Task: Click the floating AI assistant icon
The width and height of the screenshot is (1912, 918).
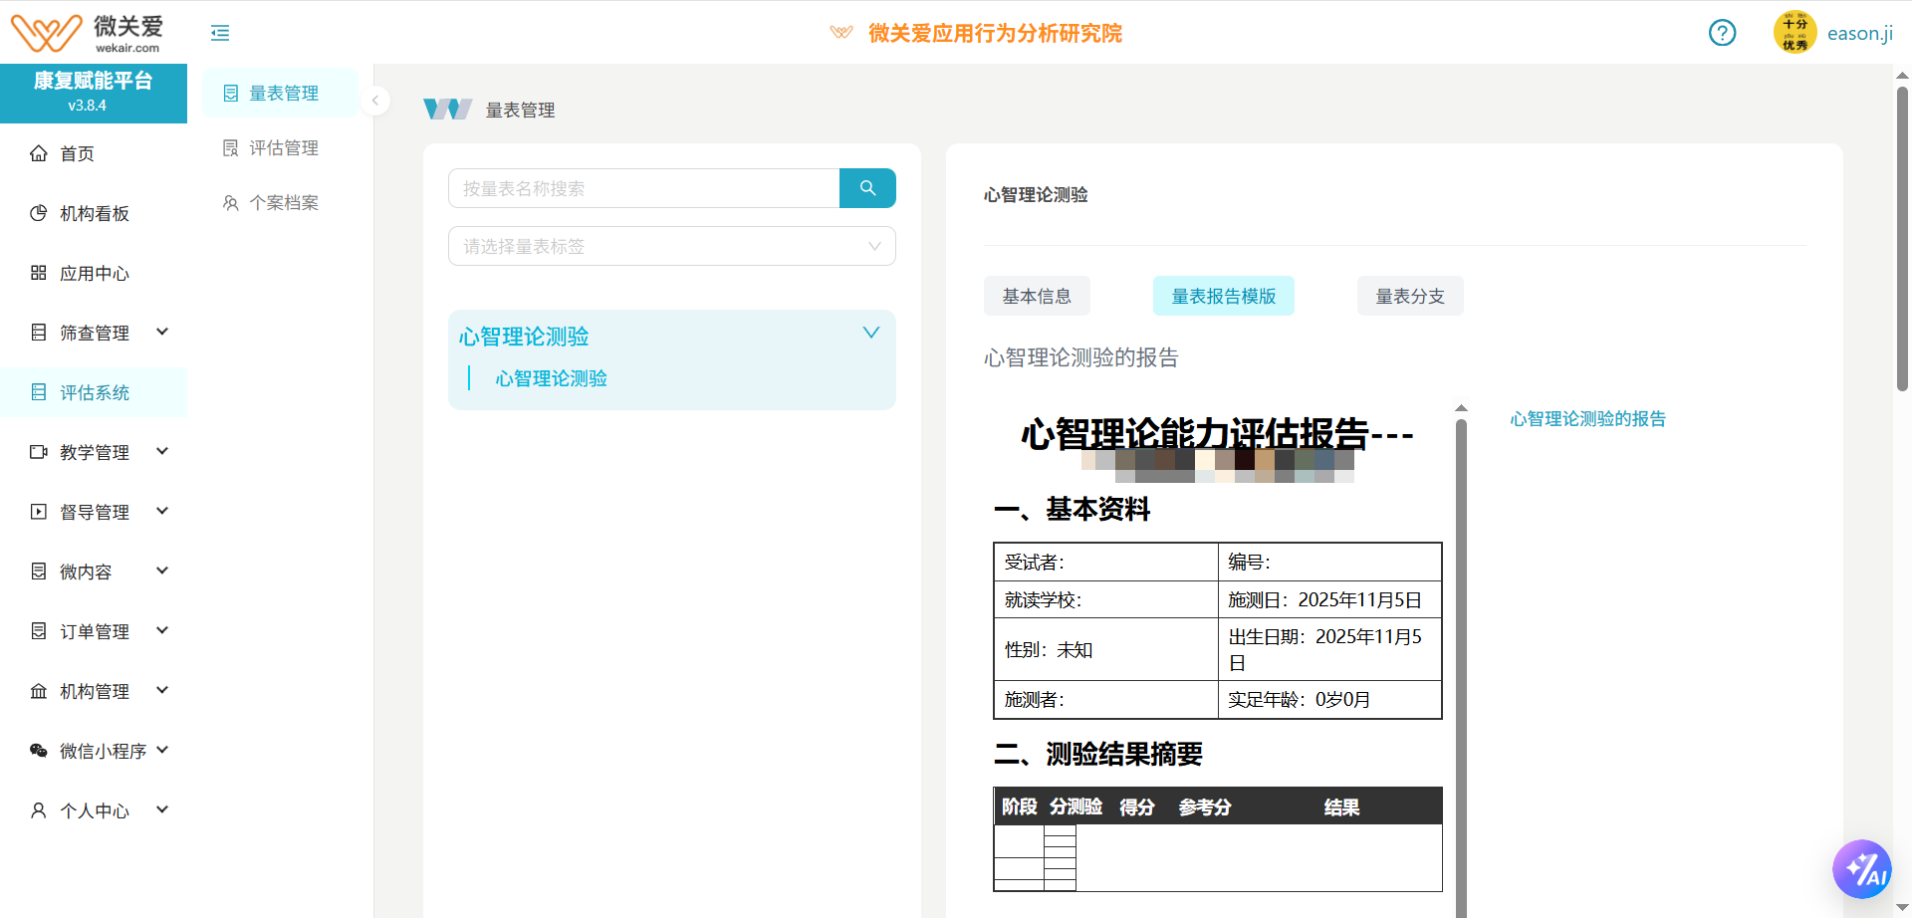Action: point(1861,869)
